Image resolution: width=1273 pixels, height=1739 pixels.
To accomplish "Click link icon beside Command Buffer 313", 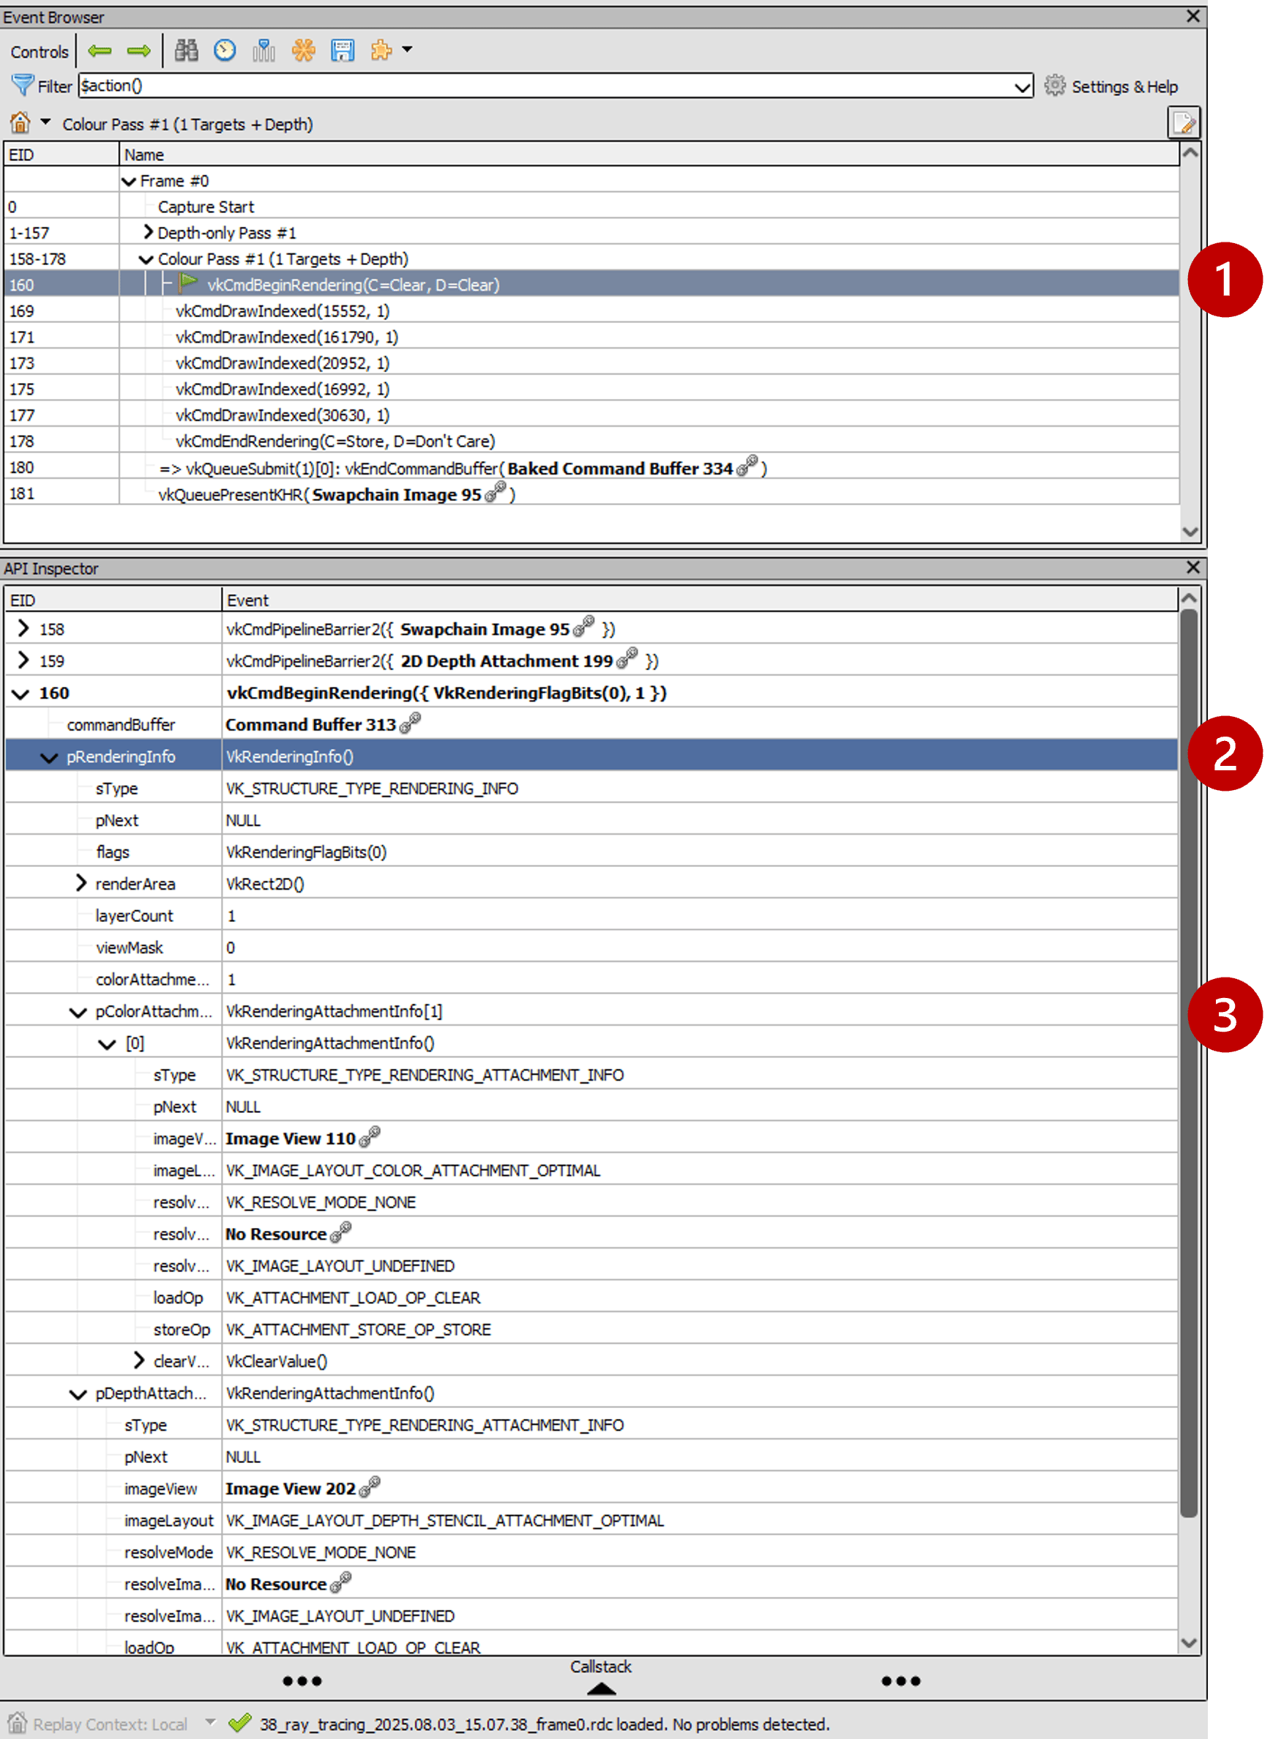I will pyautogui.click(x=410, y=723).
